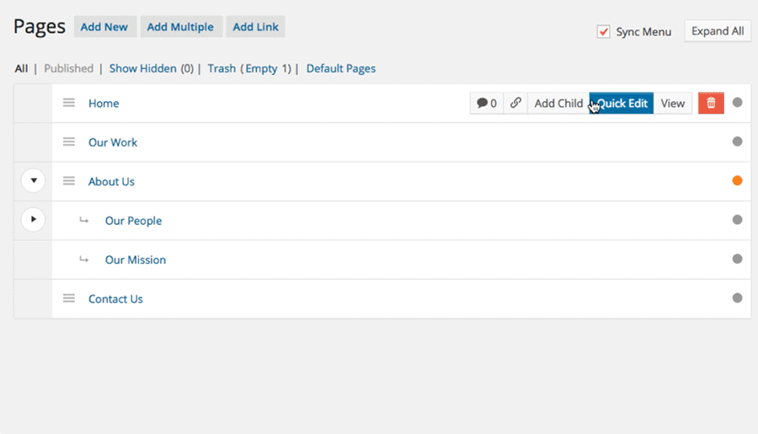The width and height of the screenshot is (758, 434).
Task: Toggle the Sync Menu checkbox
Action: coord(603,31)
